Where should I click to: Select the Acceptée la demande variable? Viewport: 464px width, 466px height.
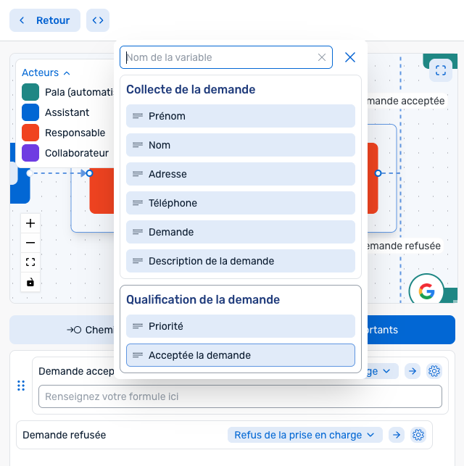pos(240,355)
